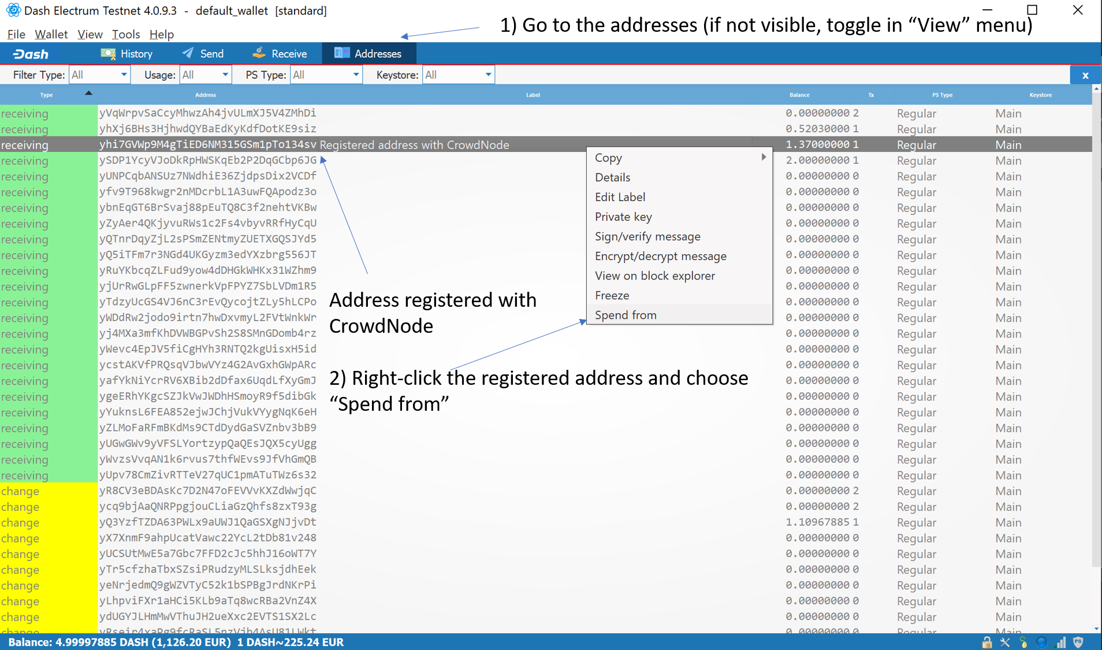Image resolution: width=1102 pixels, height=650 pixels.
Task: Sort by the Type column header label
Action: coord(46,95)
